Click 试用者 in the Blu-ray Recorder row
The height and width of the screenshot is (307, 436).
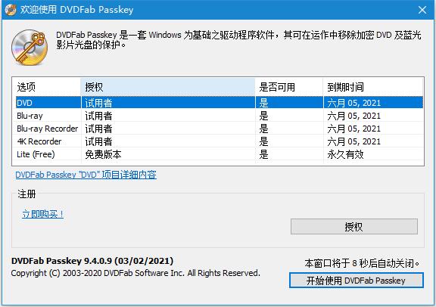tap(98, 129)
